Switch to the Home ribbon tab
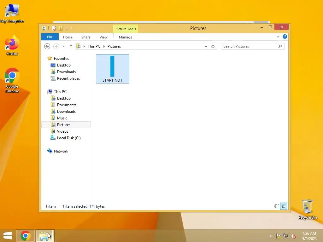Viewport: 323px width, 242px height. tap(68, 37)
